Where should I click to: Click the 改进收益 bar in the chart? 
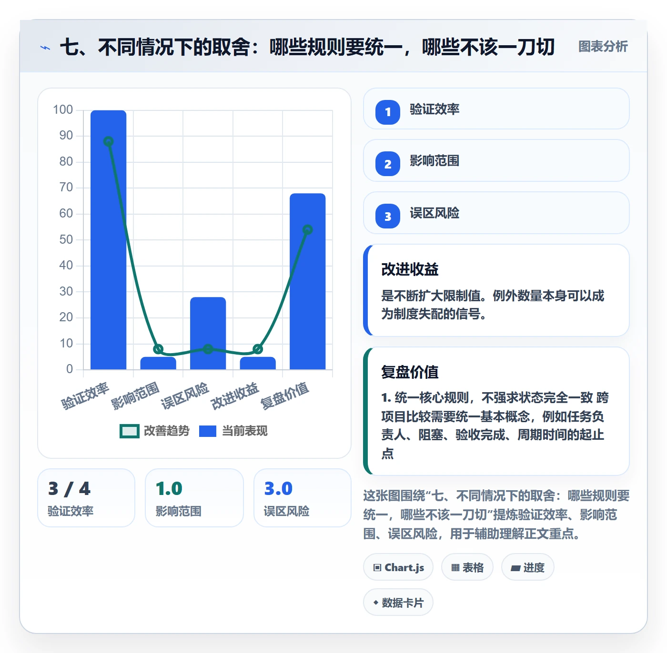[258, 363]
